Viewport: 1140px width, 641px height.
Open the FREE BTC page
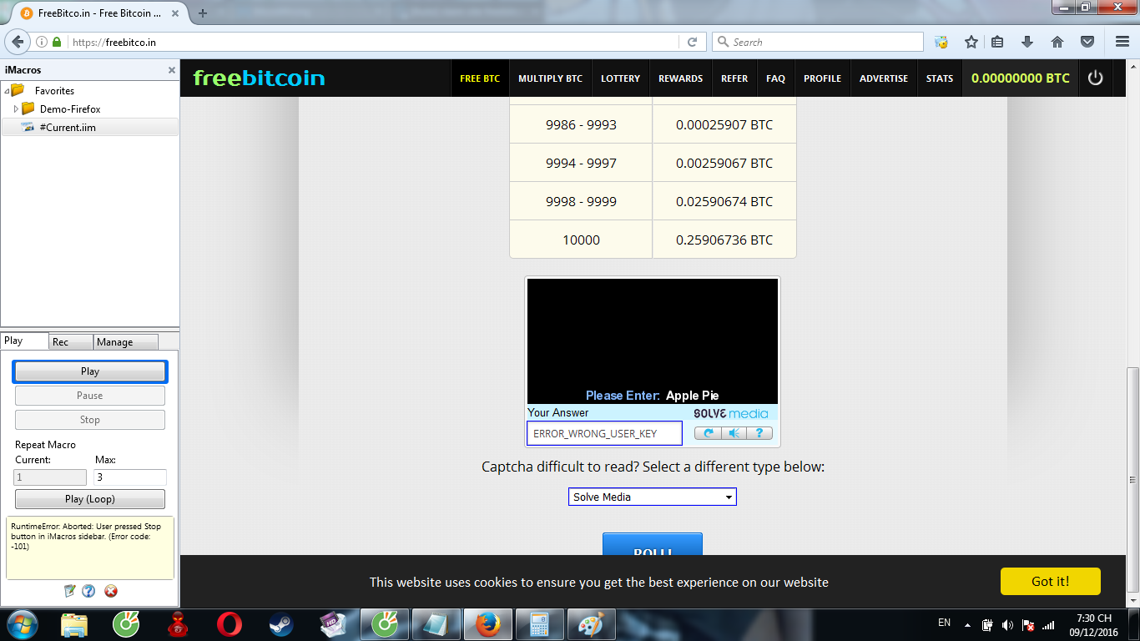(x=480, y=78)
